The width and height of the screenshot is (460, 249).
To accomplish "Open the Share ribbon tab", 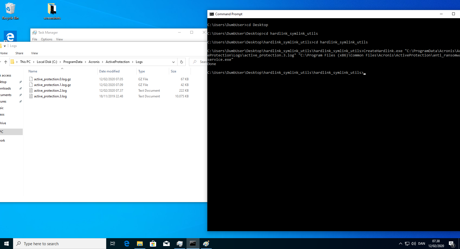I will [x=19, y=53].
